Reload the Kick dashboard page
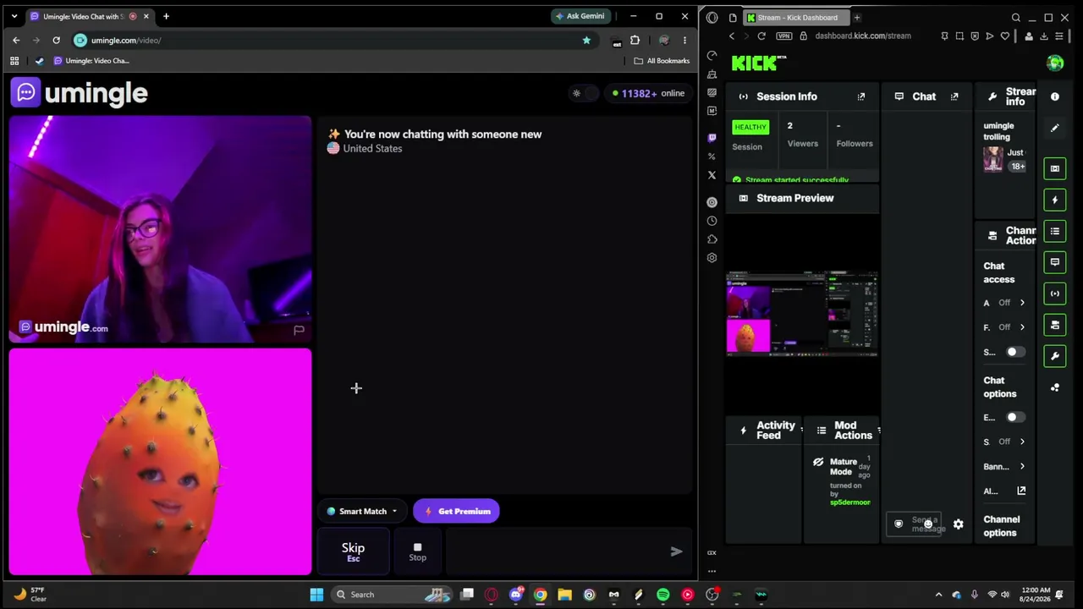Viewport: 1083px width, 609px height. [x=761, y=36]
